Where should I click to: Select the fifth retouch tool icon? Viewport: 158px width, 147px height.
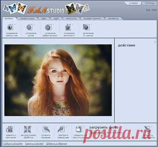coord(86,27)
